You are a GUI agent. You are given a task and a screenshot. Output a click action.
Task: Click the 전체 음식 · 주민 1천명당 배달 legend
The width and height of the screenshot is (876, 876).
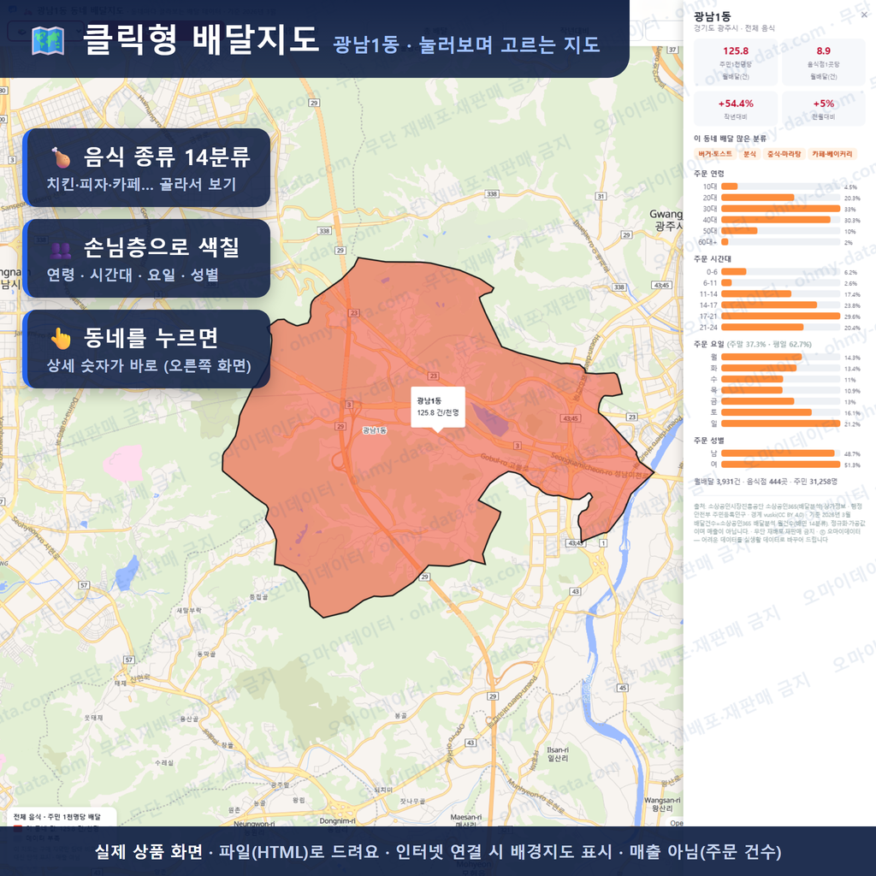57,816
